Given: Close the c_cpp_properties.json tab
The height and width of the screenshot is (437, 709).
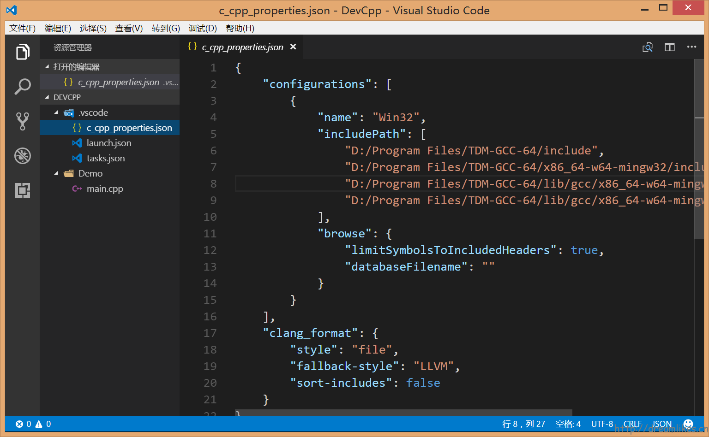Looking at the screenshot, I should 293,47.
